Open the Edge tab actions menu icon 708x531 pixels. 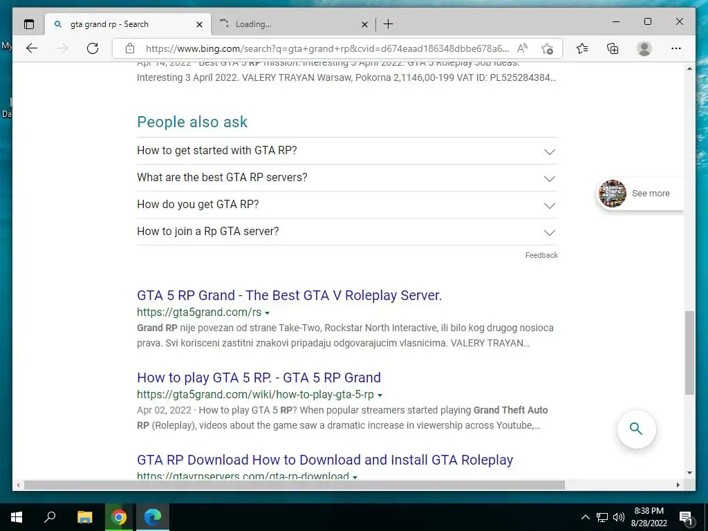[29, 24]
